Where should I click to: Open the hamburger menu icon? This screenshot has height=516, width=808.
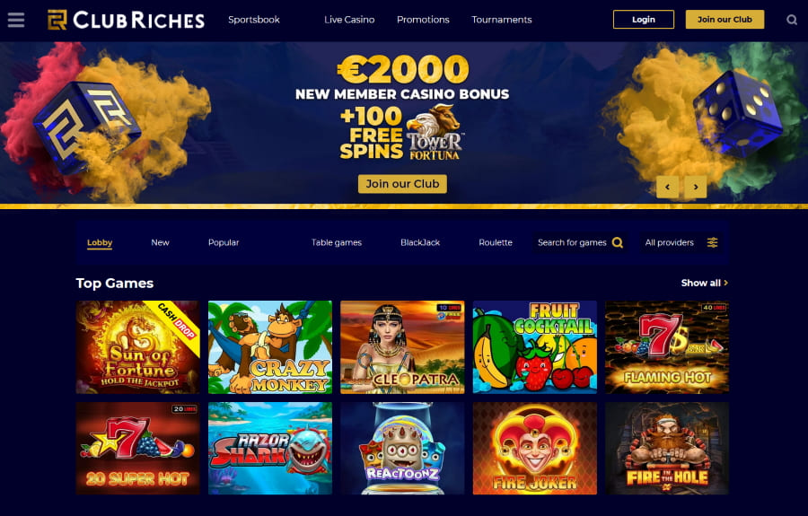pyautogui.click(x=16, y=20)
